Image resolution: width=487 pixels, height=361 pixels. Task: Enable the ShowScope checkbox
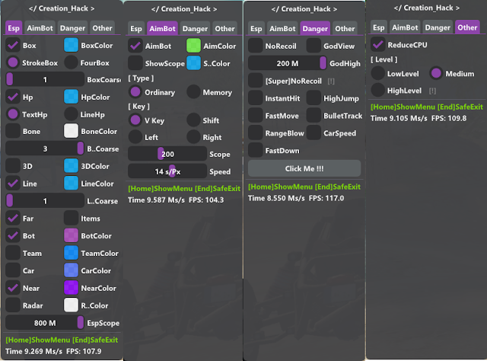135,63
